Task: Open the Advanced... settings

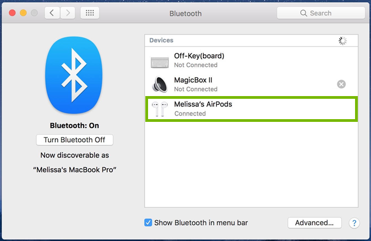Action: coord(314,222)
